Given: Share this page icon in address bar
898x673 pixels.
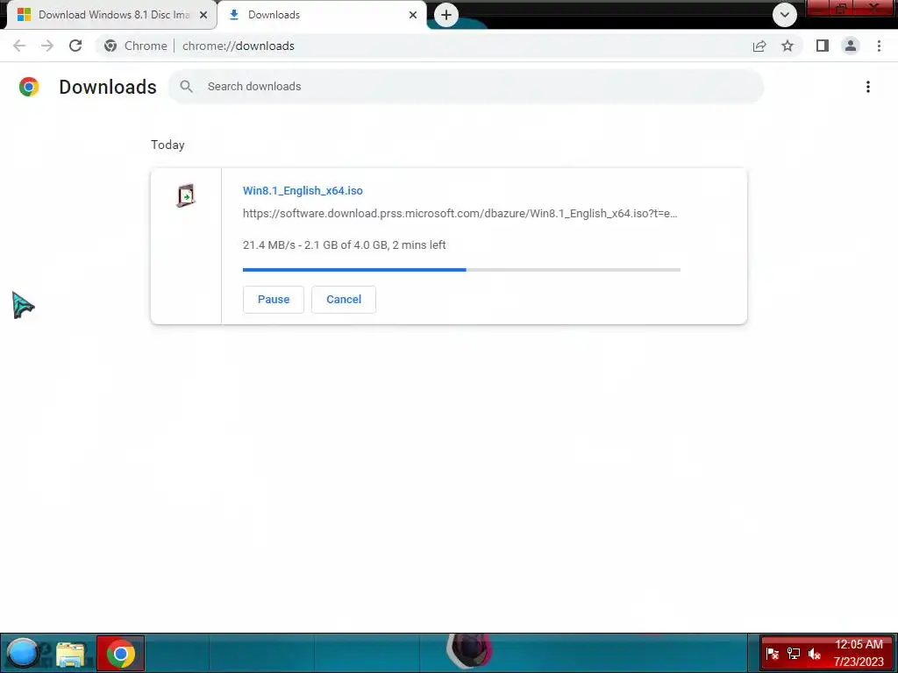Looking at the screenshot, I should (x=759, y=46).
